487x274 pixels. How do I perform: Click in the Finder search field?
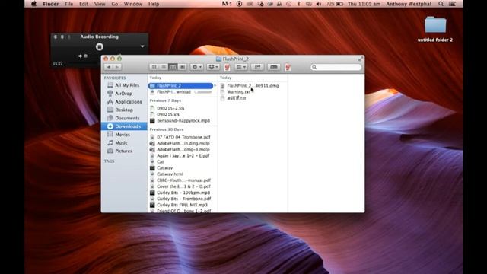pyautogui.click(x=336, y=67)
